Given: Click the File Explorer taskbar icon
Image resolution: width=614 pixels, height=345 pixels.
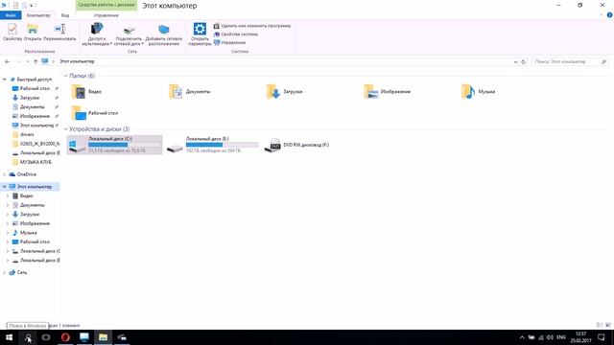Looking at the screenshot, I should point(103,337).
